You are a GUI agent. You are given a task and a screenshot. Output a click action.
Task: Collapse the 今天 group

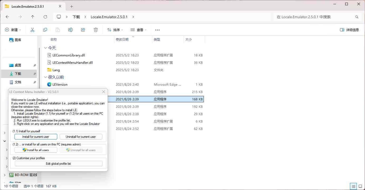(x=46, y=48)
